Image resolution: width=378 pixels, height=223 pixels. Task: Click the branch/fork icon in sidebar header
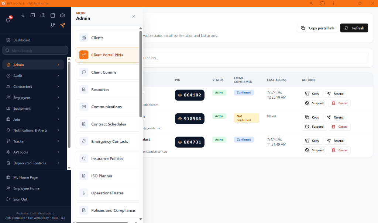52,25
